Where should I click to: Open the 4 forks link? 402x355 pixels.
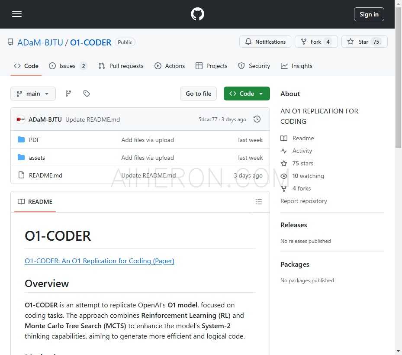click(x=302, y=188)
